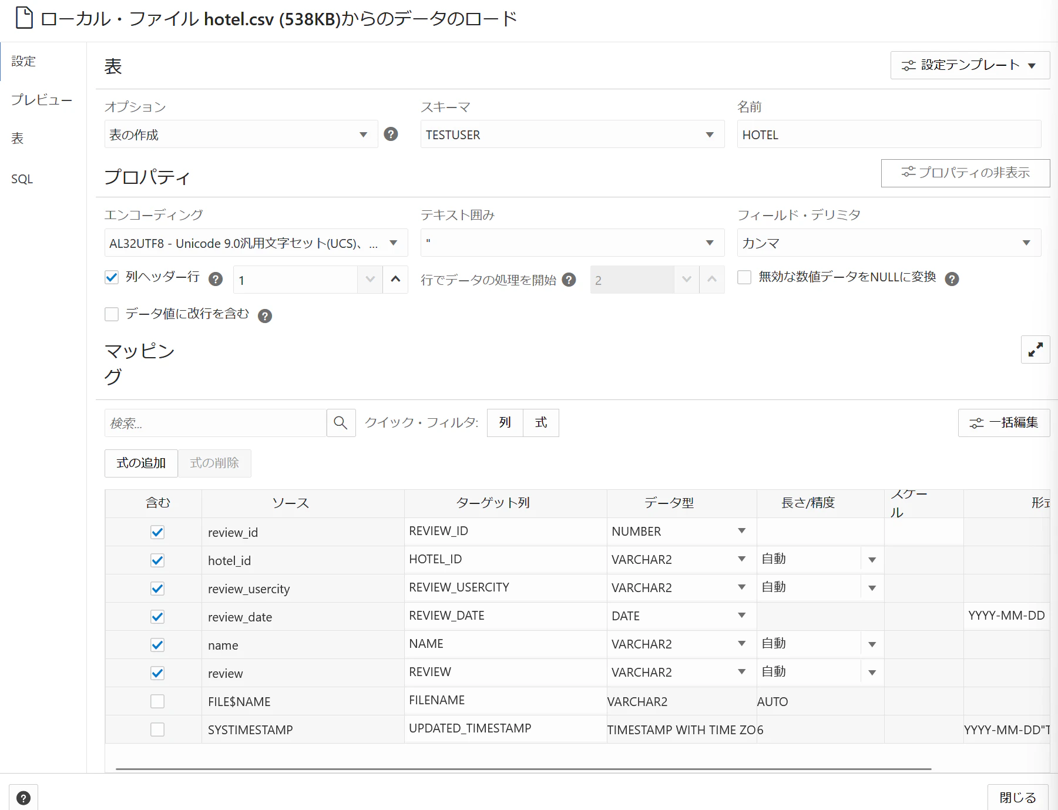Edit the UPDATED_TIMESTAMP target column field

[x=506, y=728]
